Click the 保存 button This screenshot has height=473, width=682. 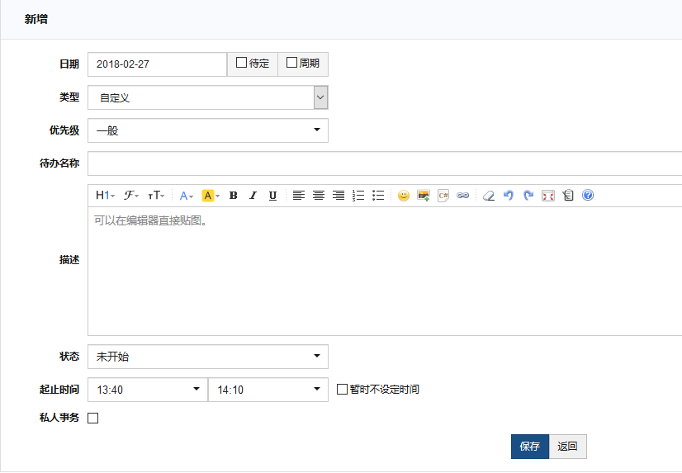point(529,447)
